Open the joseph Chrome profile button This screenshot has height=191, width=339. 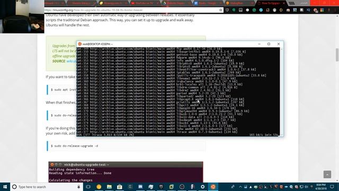point(304,3)
